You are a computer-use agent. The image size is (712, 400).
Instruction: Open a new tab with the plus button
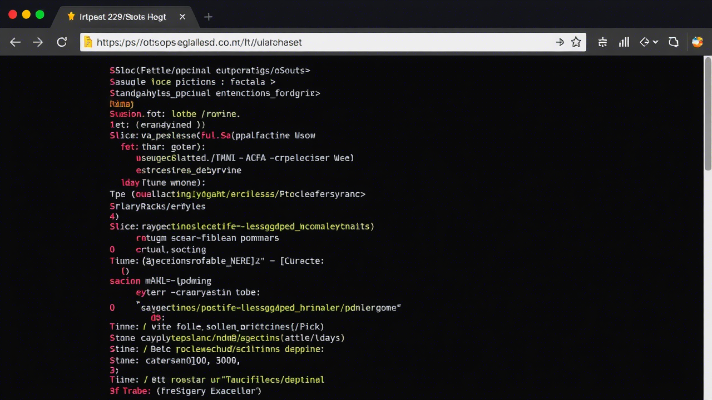(x=208, y=17)
